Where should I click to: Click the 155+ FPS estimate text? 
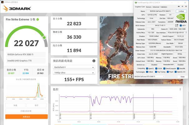74,79
